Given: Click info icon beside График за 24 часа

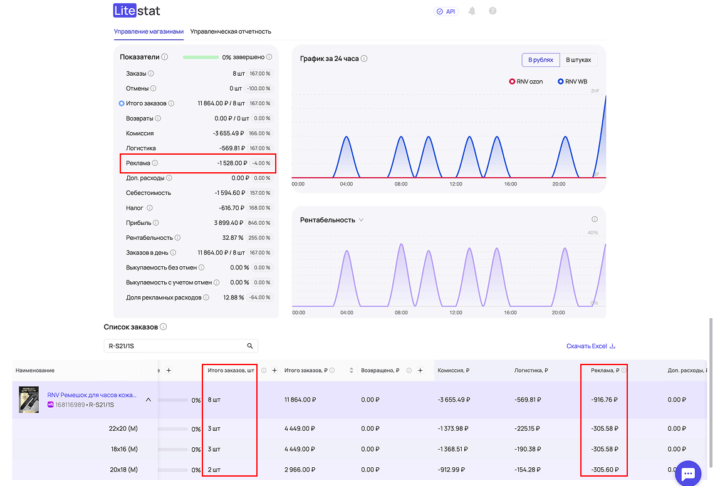Looking at the screenshot, I should pos(364,59).
